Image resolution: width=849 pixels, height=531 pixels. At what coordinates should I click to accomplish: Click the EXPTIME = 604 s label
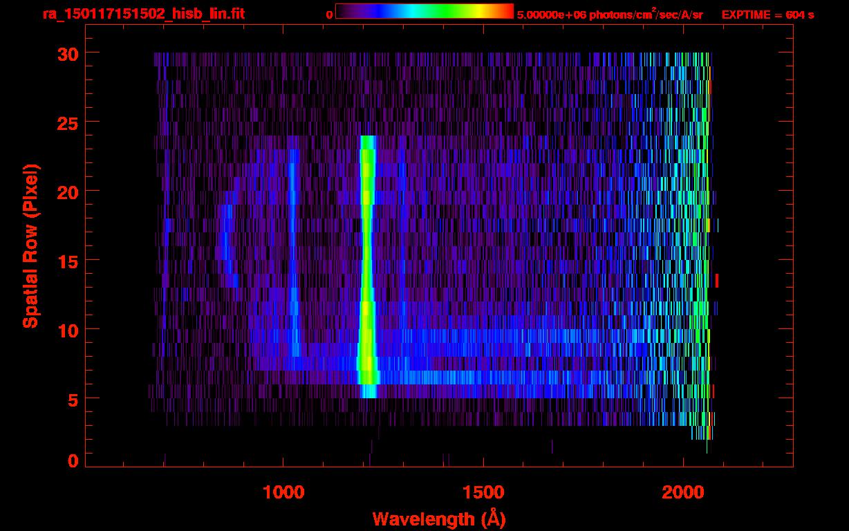tap(767, 15)
